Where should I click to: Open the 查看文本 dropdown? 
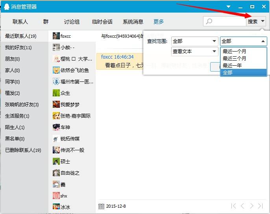pyautogui.click(x=194, y=51)
